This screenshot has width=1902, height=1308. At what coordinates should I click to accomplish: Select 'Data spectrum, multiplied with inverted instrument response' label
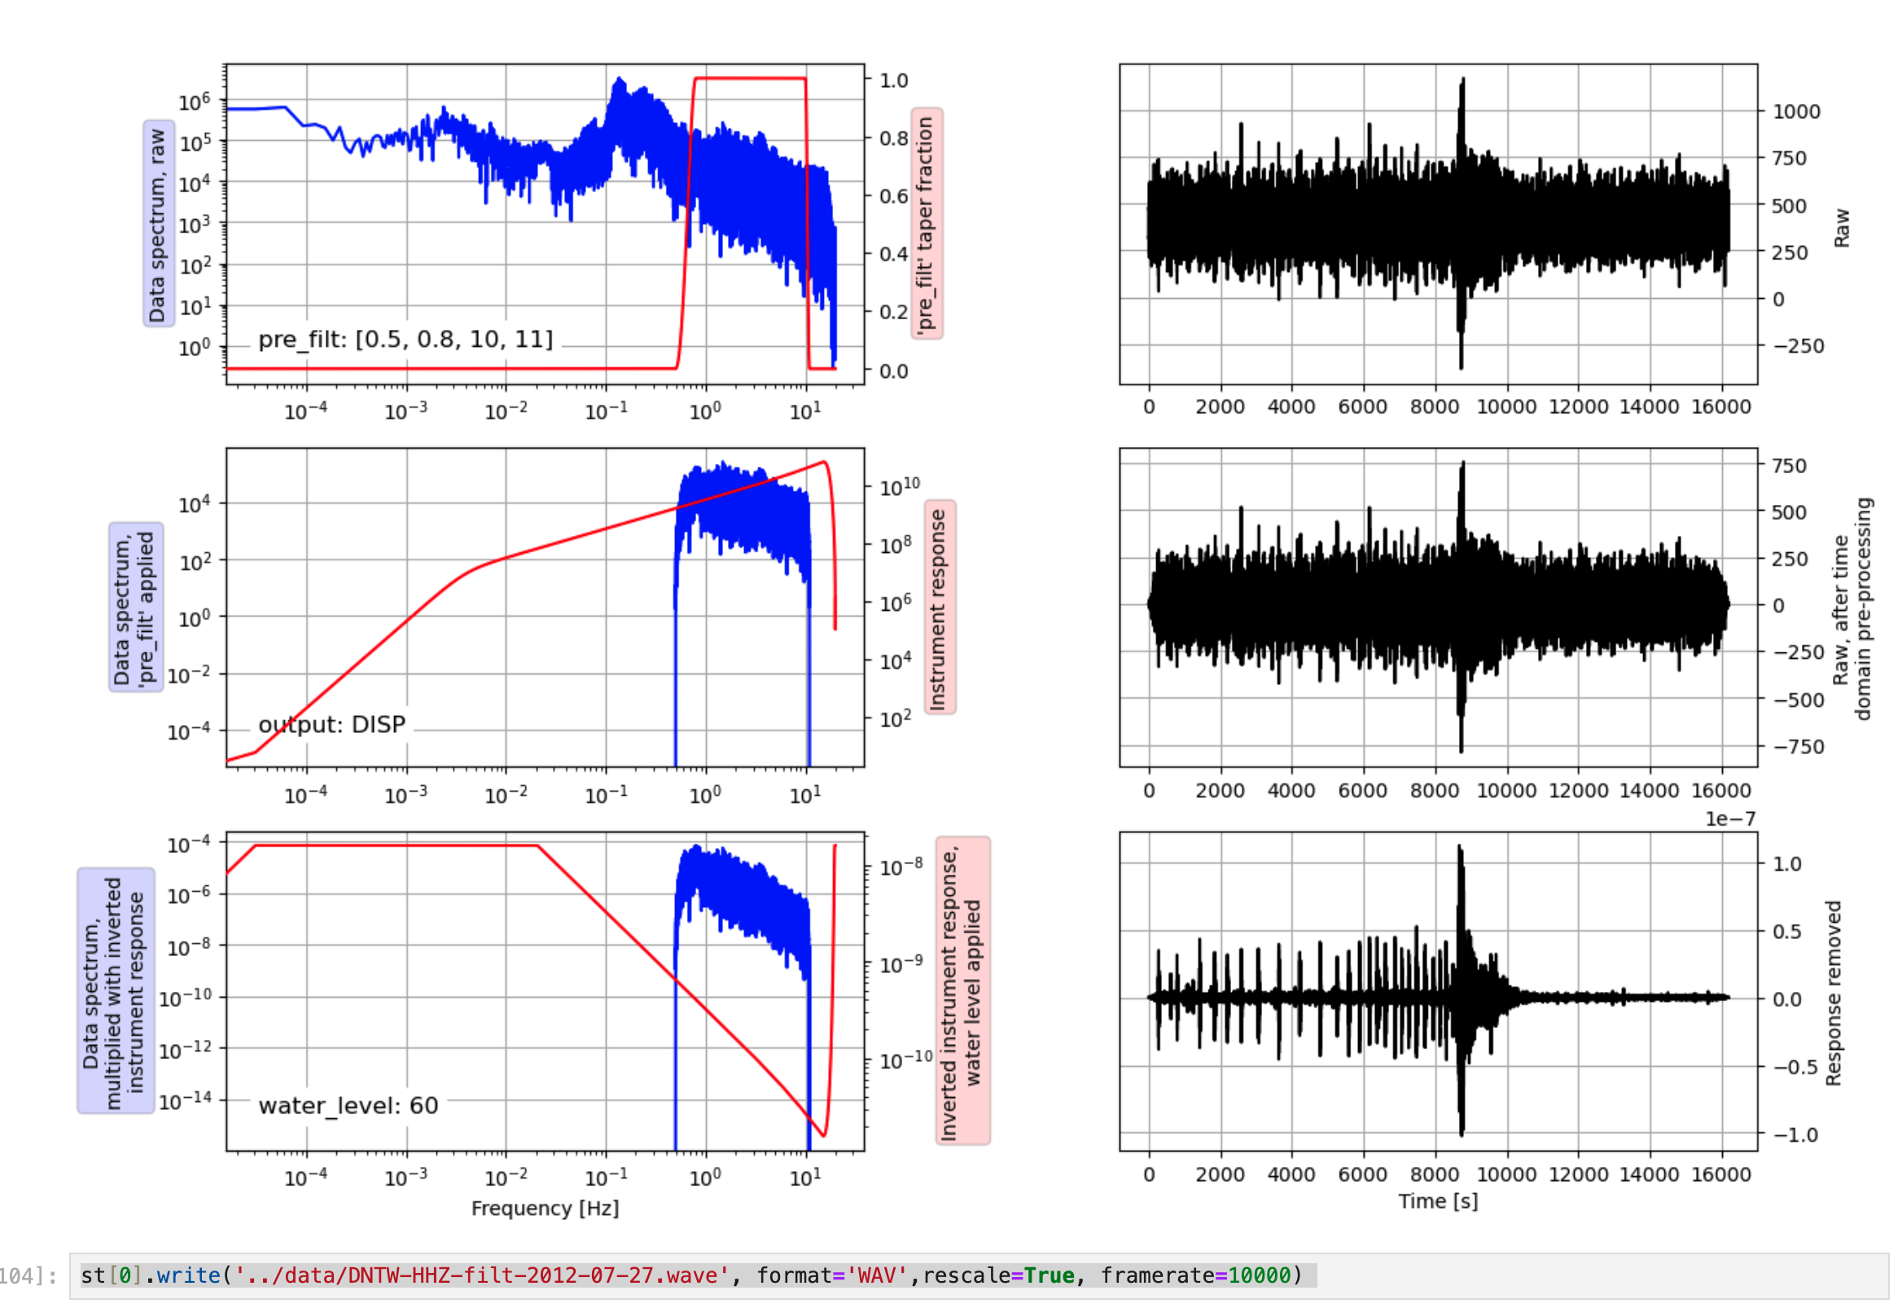[x=116, y=991]
